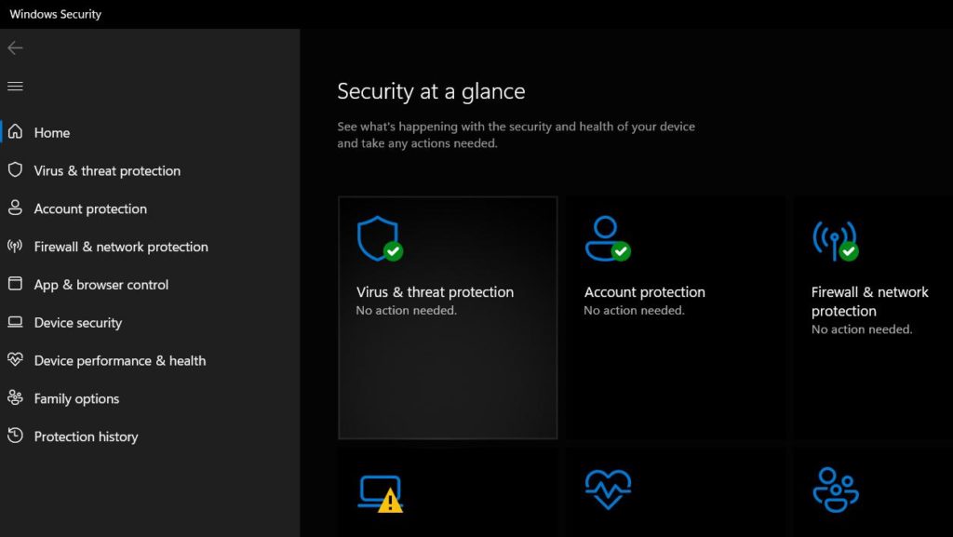
Task: Go to Firewall & network protection page
Action: 121,247
